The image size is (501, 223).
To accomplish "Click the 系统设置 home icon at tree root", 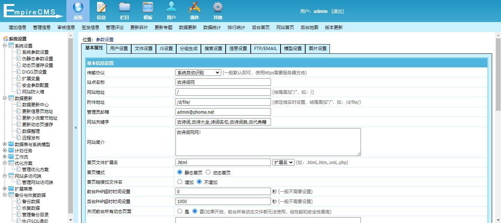I will (x=6, y=39).
